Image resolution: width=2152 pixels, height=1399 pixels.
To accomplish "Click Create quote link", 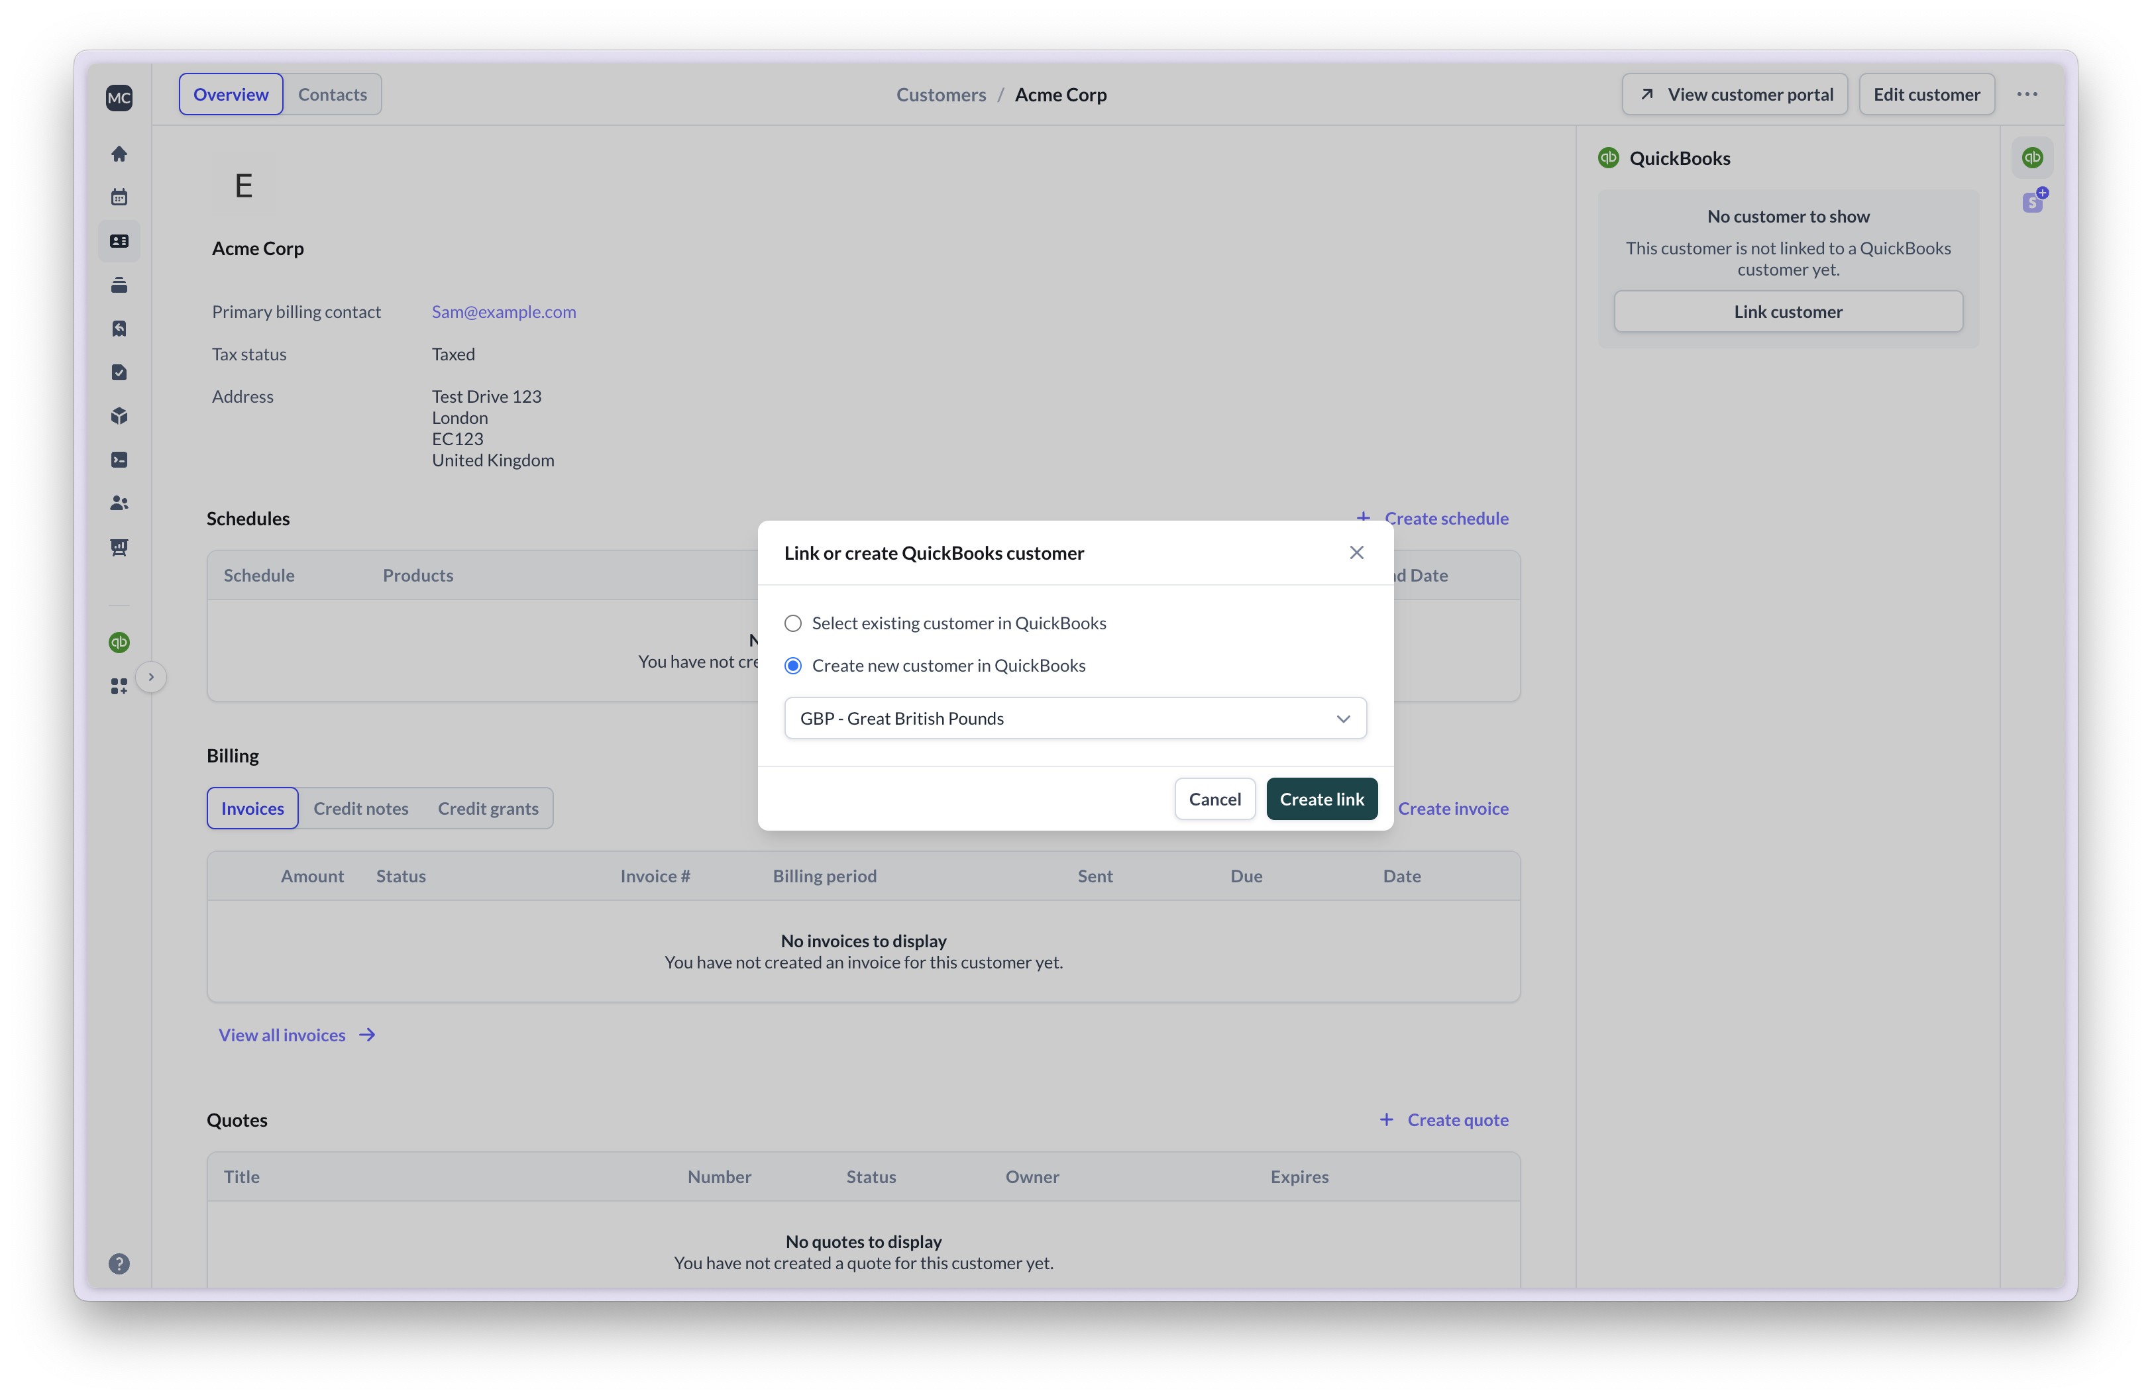I will click(1444, 1119).
